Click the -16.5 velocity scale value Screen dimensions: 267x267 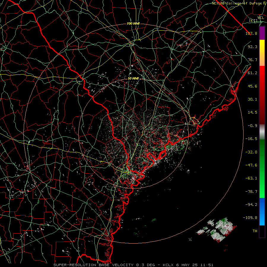click(x=251, y=139)
